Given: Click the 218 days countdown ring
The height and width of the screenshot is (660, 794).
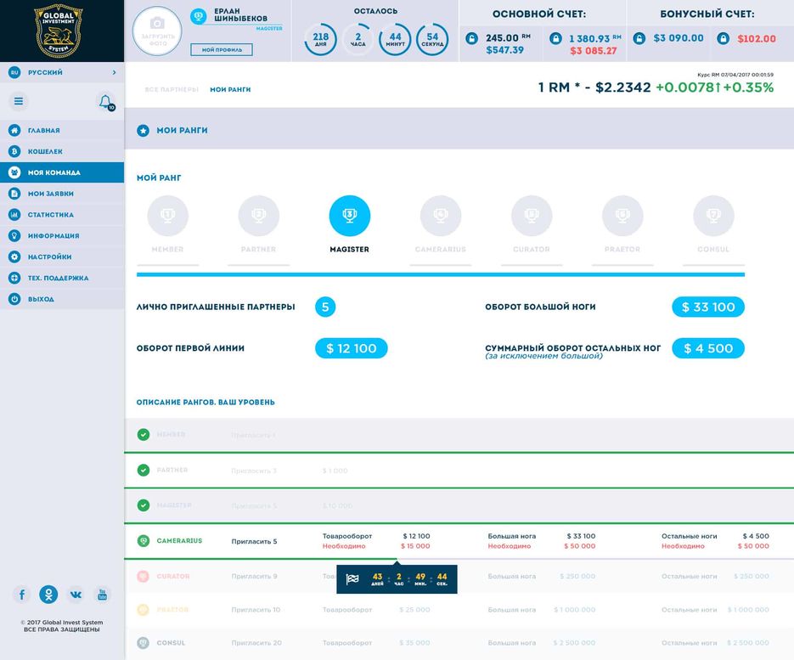Looking at the screenshot, I should tap(320, 40).
